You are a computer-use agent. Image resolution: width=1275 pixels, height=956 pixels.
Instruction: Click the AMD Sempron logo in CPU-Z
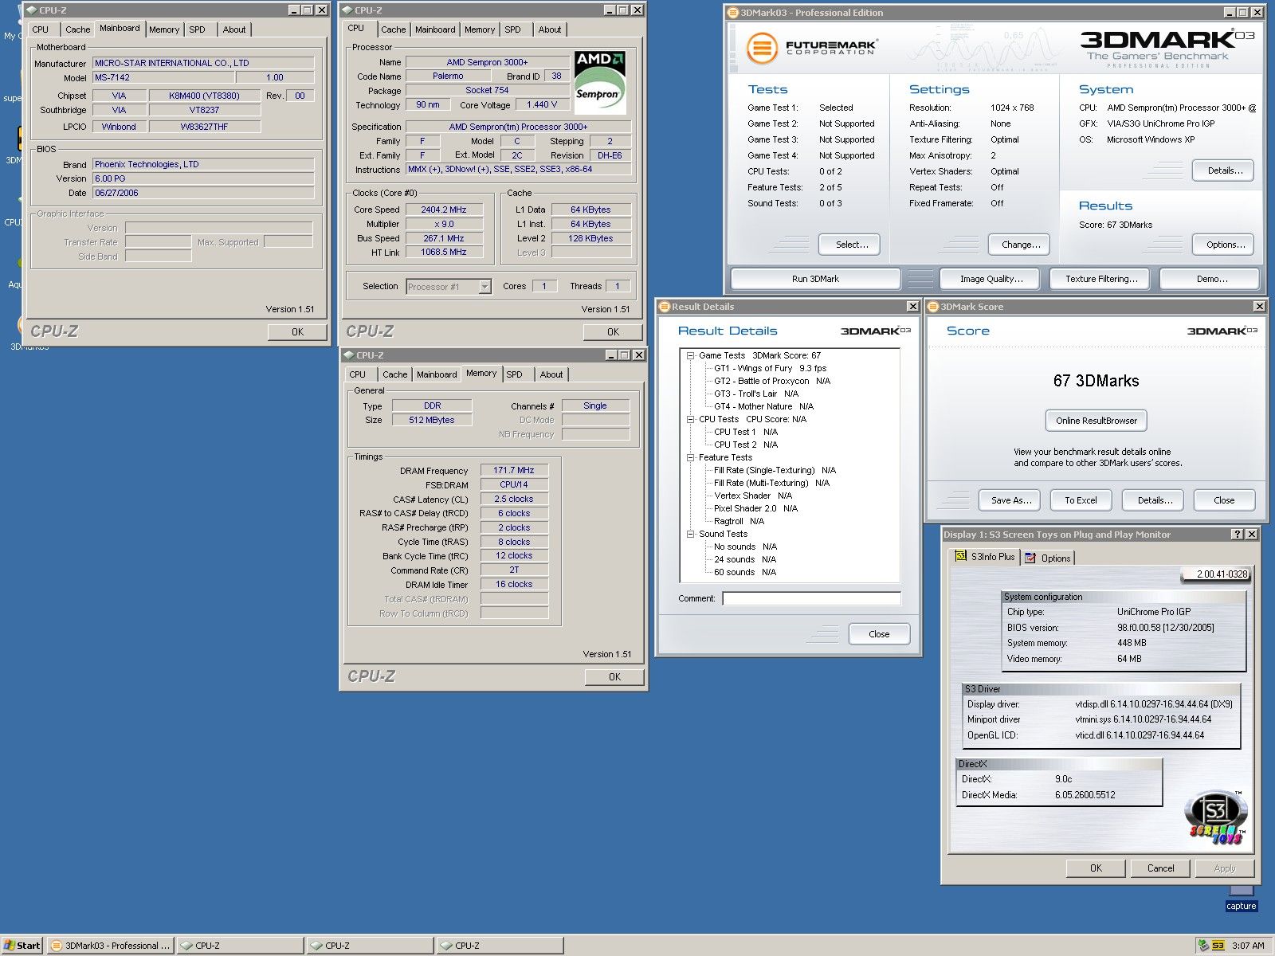600,82
